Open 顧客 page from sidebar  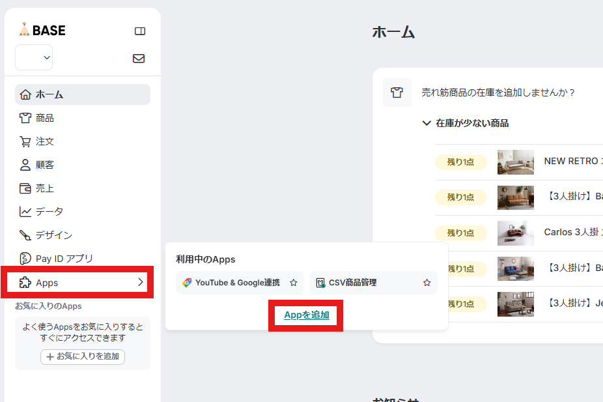click(44, 165)
